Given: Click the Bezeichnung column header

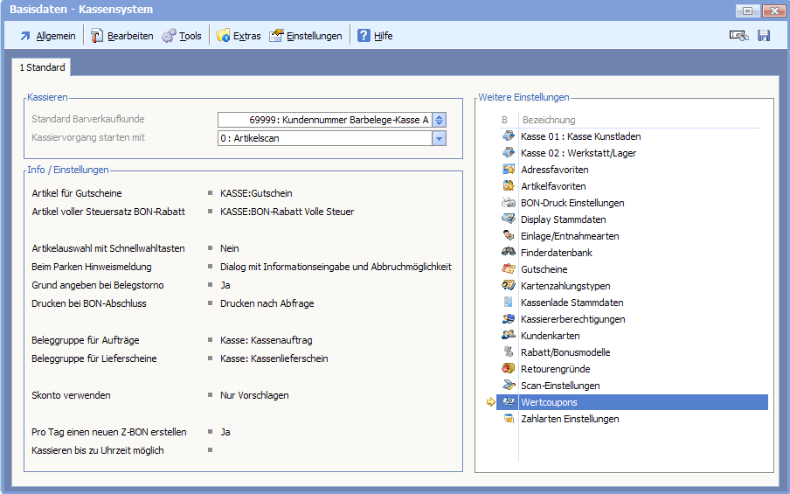Looking at the screenshot, I should (x=548, y=120).
